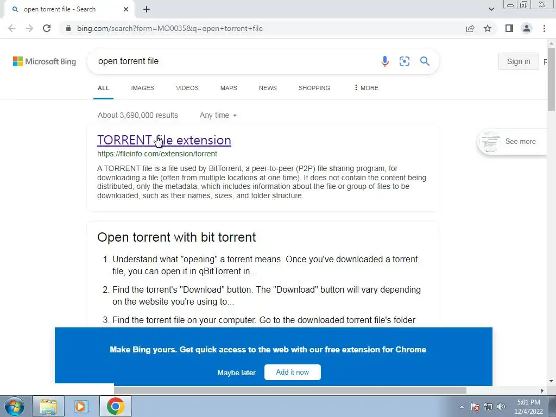Click the horizontal scrollbar thumb

pyautogui.click(x=290, y=390)
